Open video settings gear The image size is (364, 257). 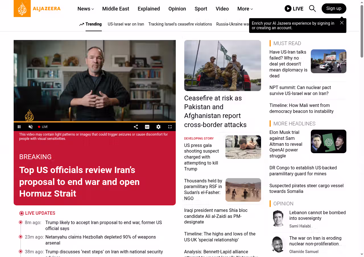[x=158, y=127]
